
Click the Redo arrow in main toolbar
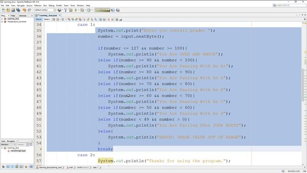(29, 10)
